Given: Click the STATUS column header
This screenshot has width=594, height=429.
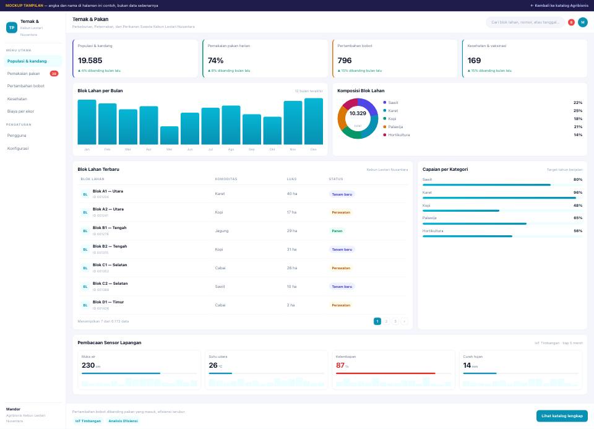Looking at the screenshot, I should (336, 179).
